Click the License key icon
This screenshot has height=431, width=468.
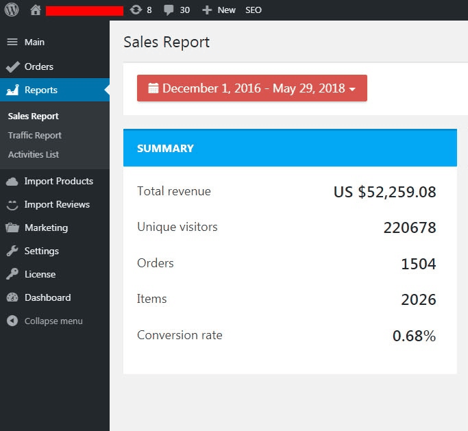(x=12, y=275)
